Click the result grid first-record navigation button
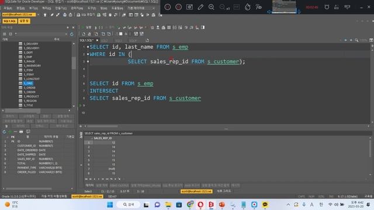 [86, 179]
